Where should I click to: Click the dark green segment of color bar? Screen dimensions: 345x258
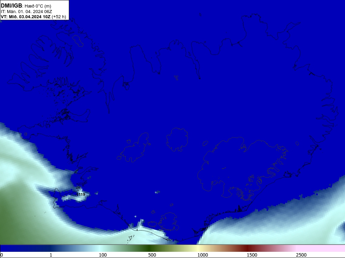coord(150,248)
